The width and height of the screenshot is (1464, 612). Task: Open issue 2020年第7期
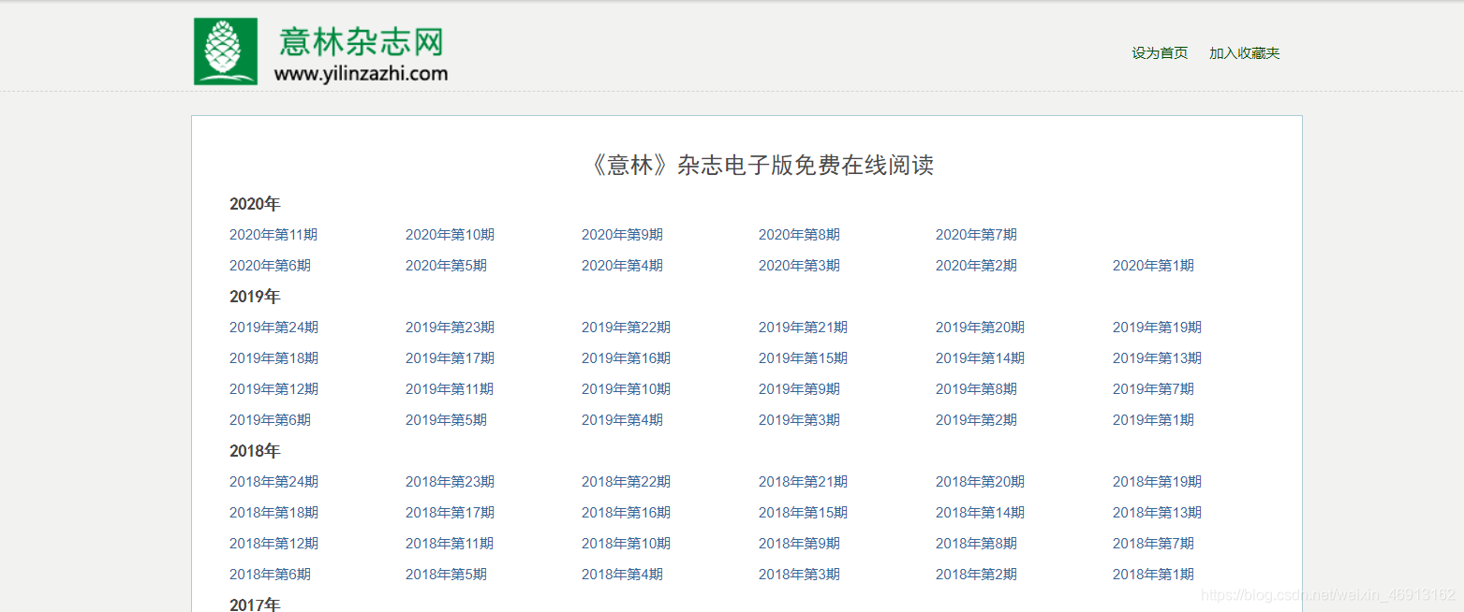(x=976, y=235)
